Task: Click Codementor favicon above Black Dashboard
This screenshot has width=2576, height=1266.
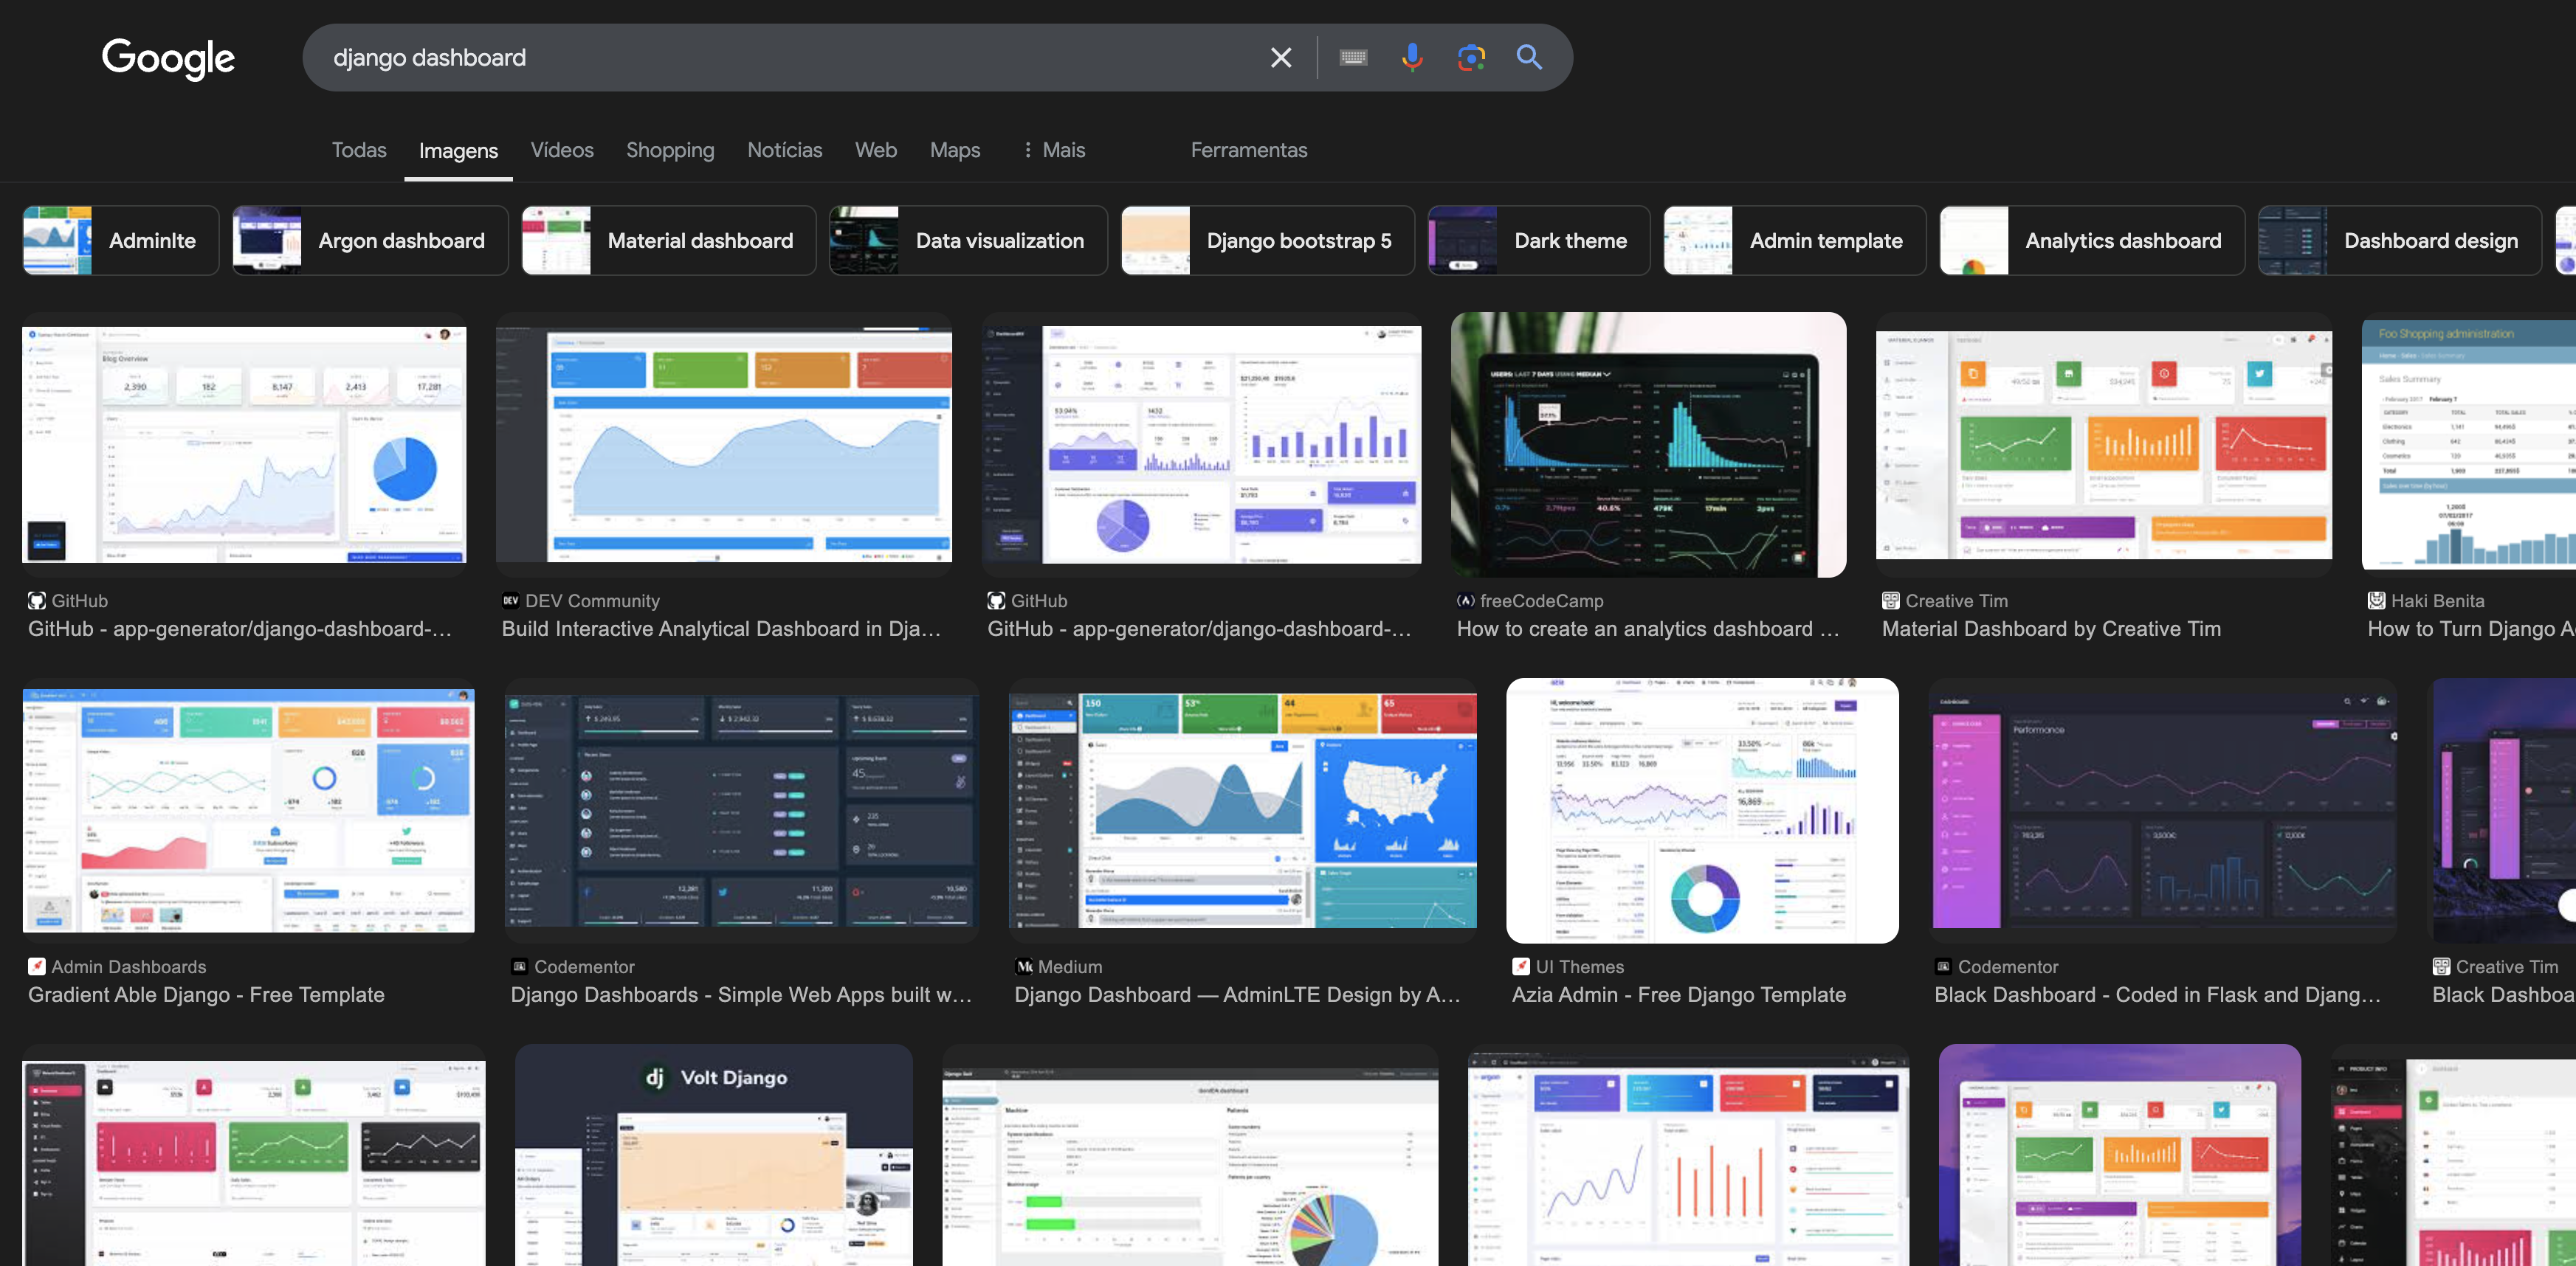Action: coord(1942,966)
